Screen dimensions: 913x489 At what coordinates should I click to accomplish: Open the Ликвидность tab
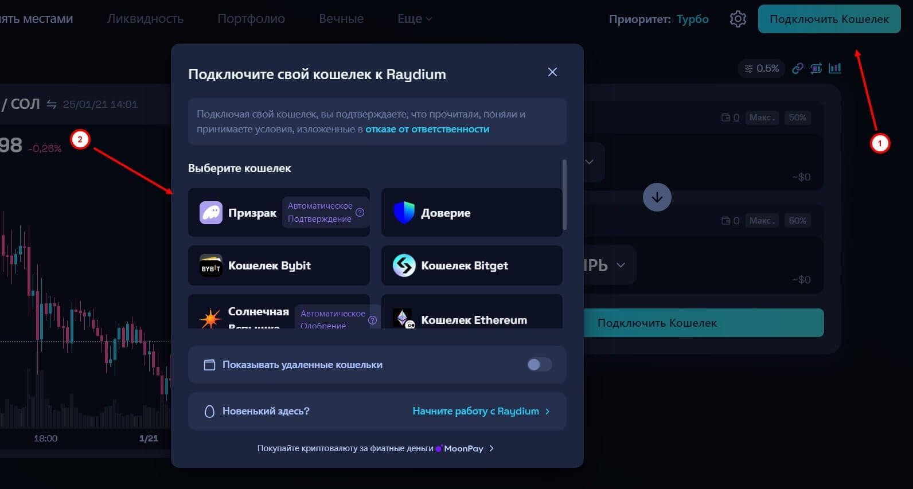tap(145, 19)
